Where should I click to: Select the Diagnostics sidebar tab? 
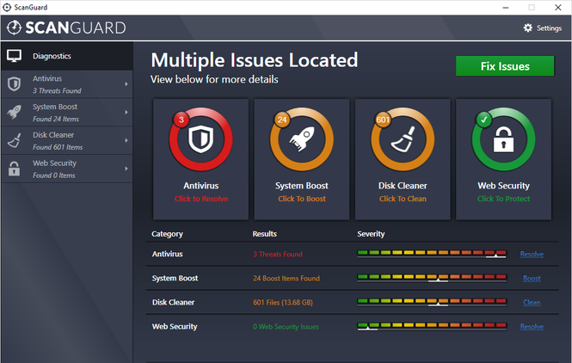coord(52,57)
